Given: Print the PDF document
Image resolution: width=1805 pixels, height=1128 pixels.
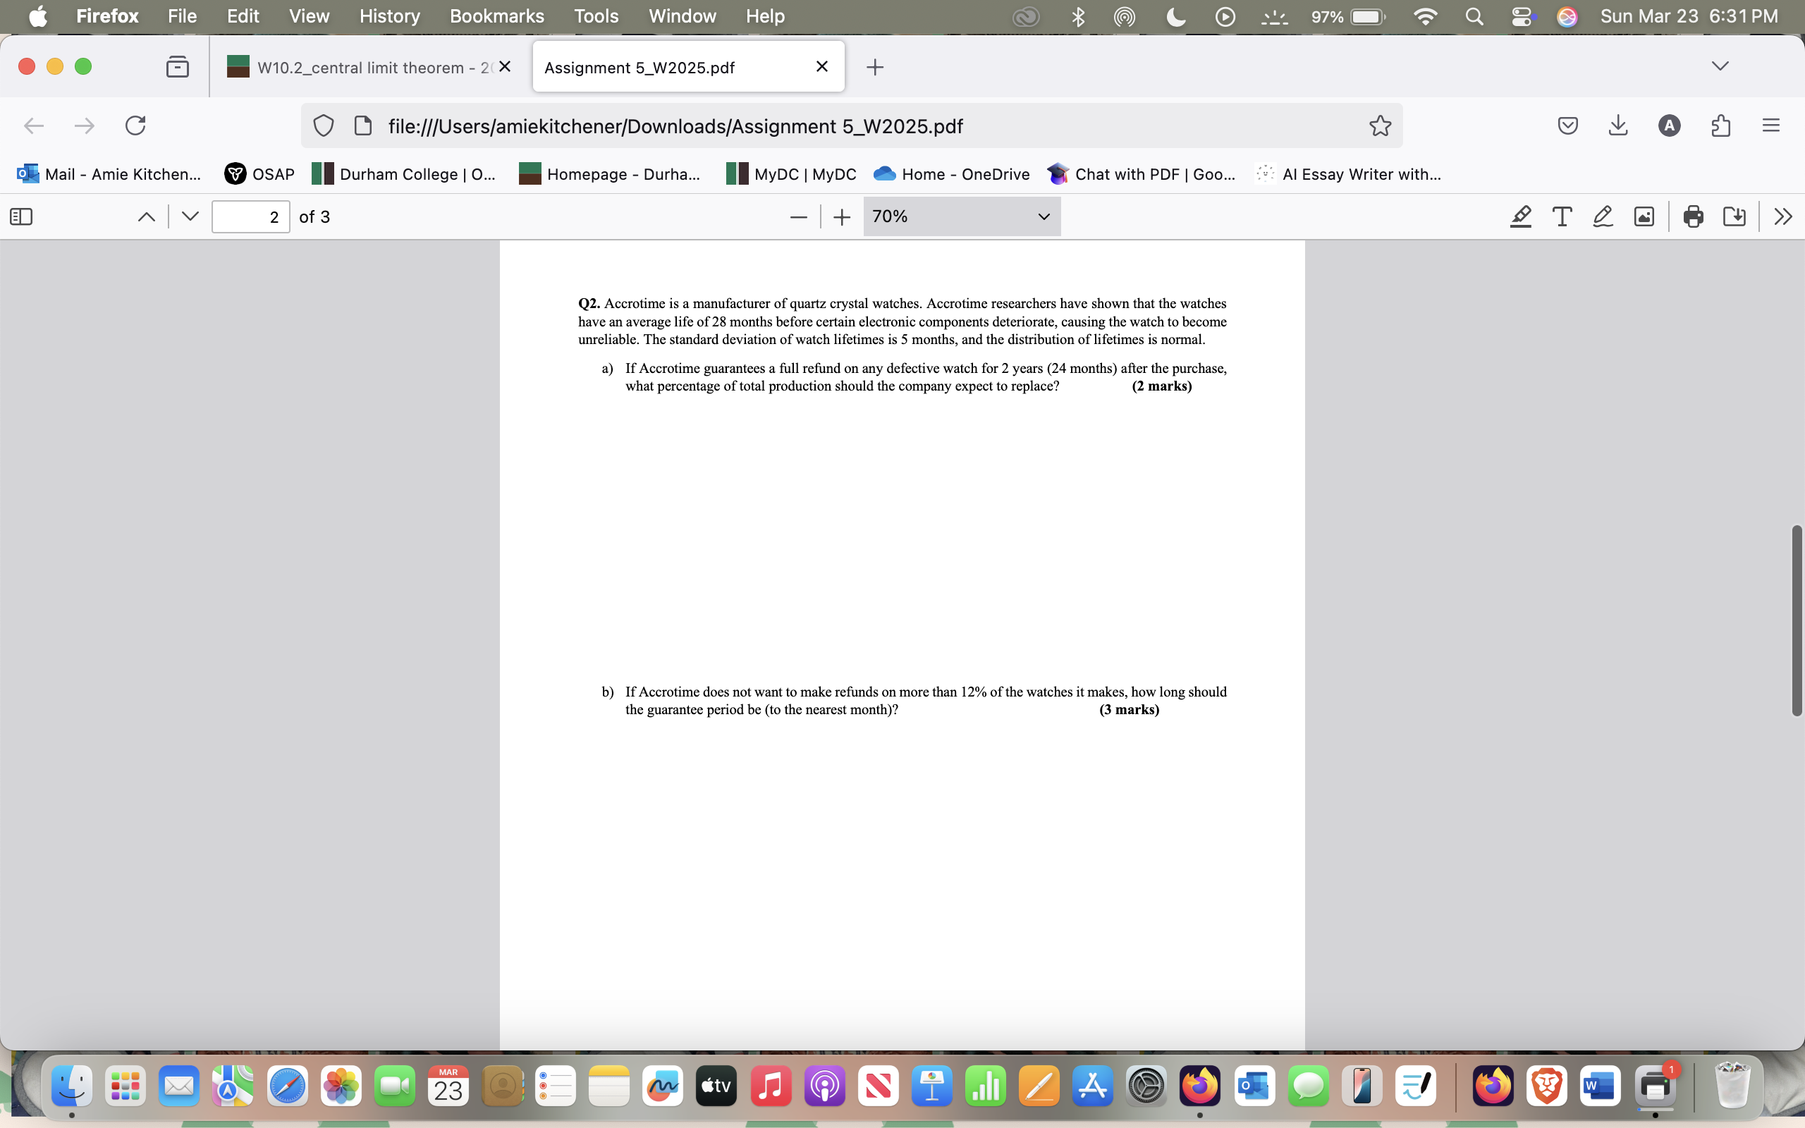Looking at the screenshot, I should click(1692, 216).
